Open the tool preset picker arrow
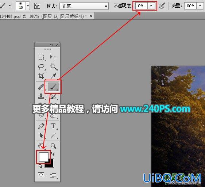 [x=9, y=6]
